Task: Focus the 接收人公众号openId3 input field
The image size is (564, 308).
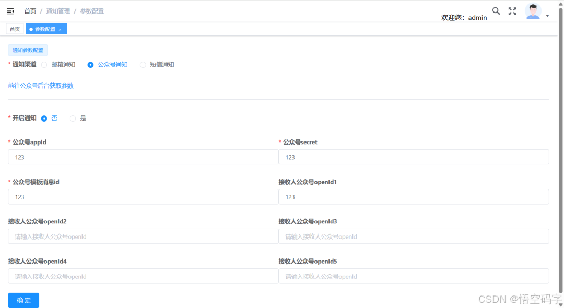Action: [x=414, y=236]
